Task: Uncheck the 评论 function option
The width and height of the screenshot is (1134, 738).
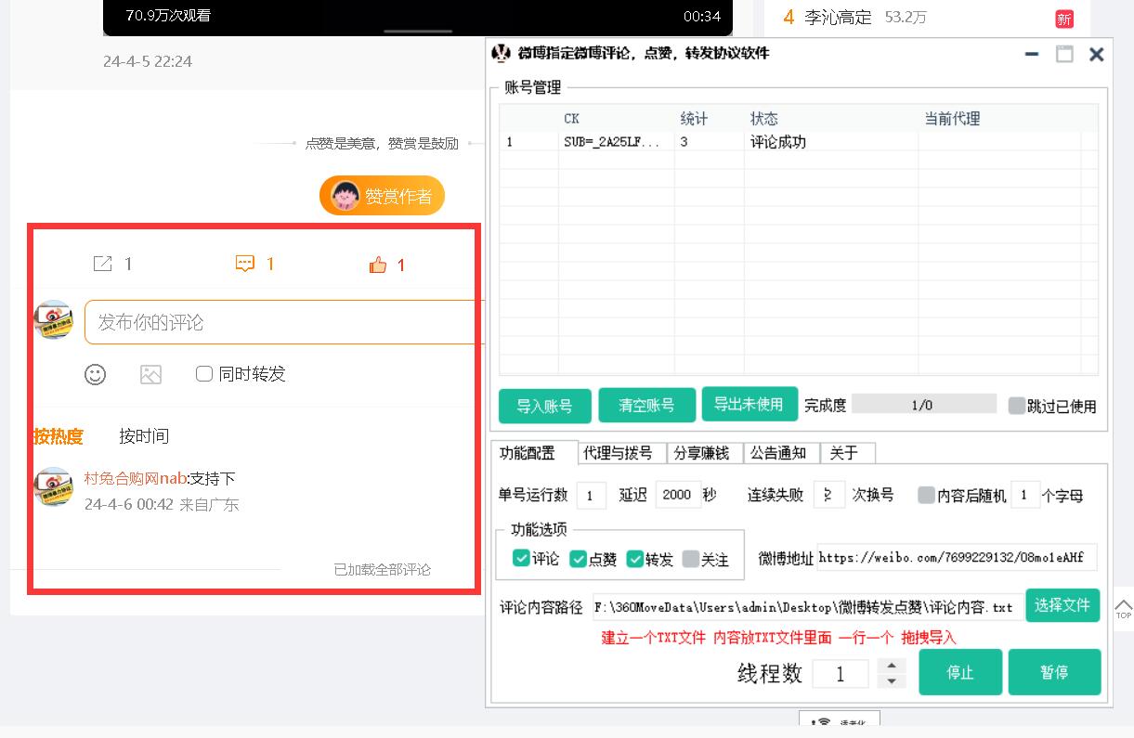Action: click(x=522, y=559)
